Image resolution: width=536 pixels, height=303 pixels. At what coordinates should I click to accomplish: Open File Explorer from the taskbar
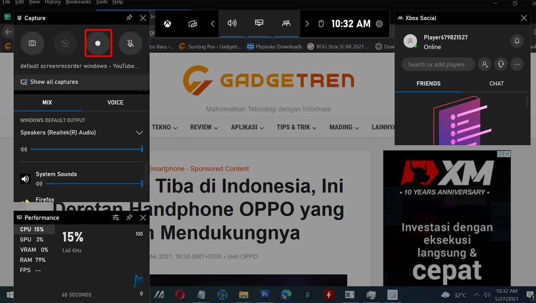click(243, 295)
